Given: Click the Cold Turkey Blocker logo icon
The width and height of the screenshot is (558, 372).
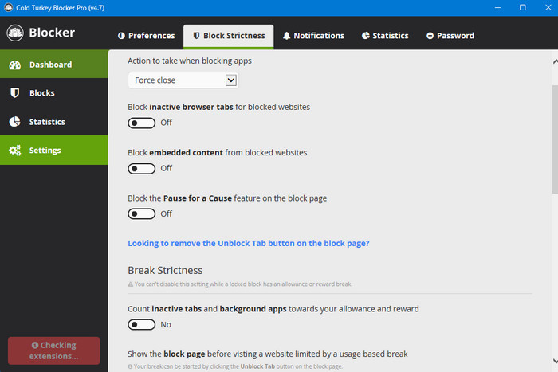Looking at the screenshot, I should point(14,33).
